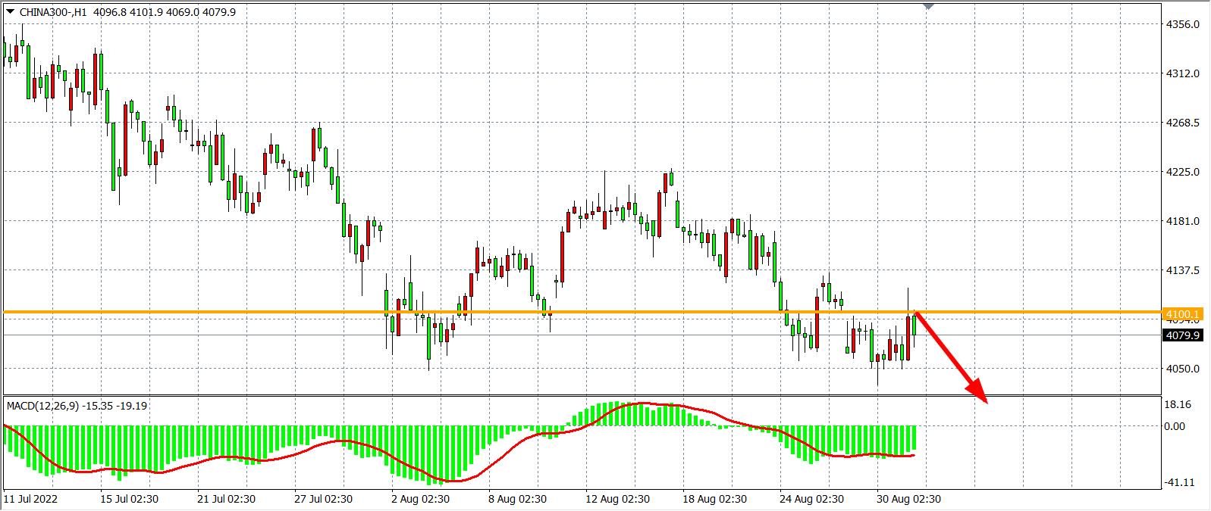1211x511 pixels.
Task: Click the 4225.0 price scale label
Action: (1183, 172)
